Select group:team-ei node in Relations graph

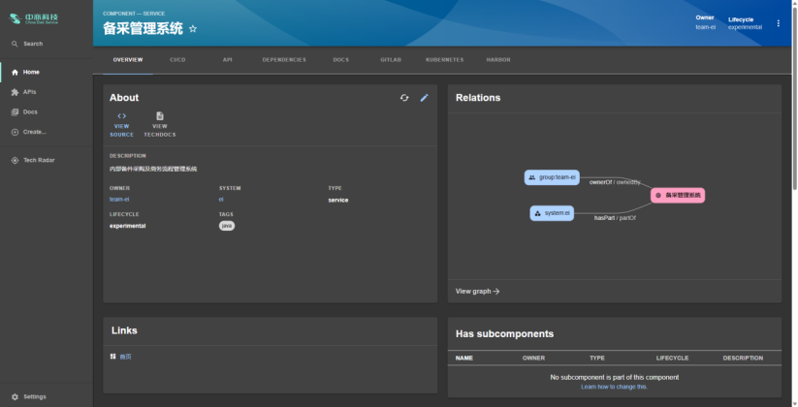point(552,177)
